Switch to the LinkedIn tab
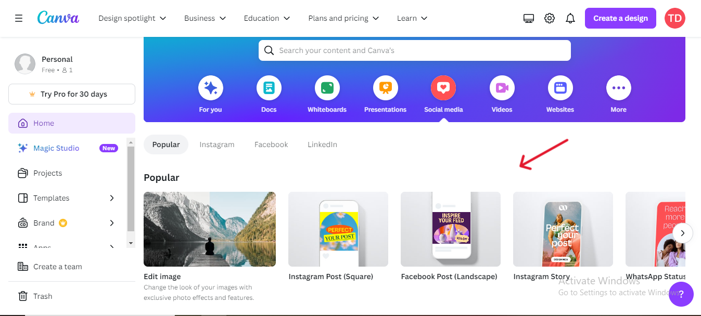 coord(322,144)
